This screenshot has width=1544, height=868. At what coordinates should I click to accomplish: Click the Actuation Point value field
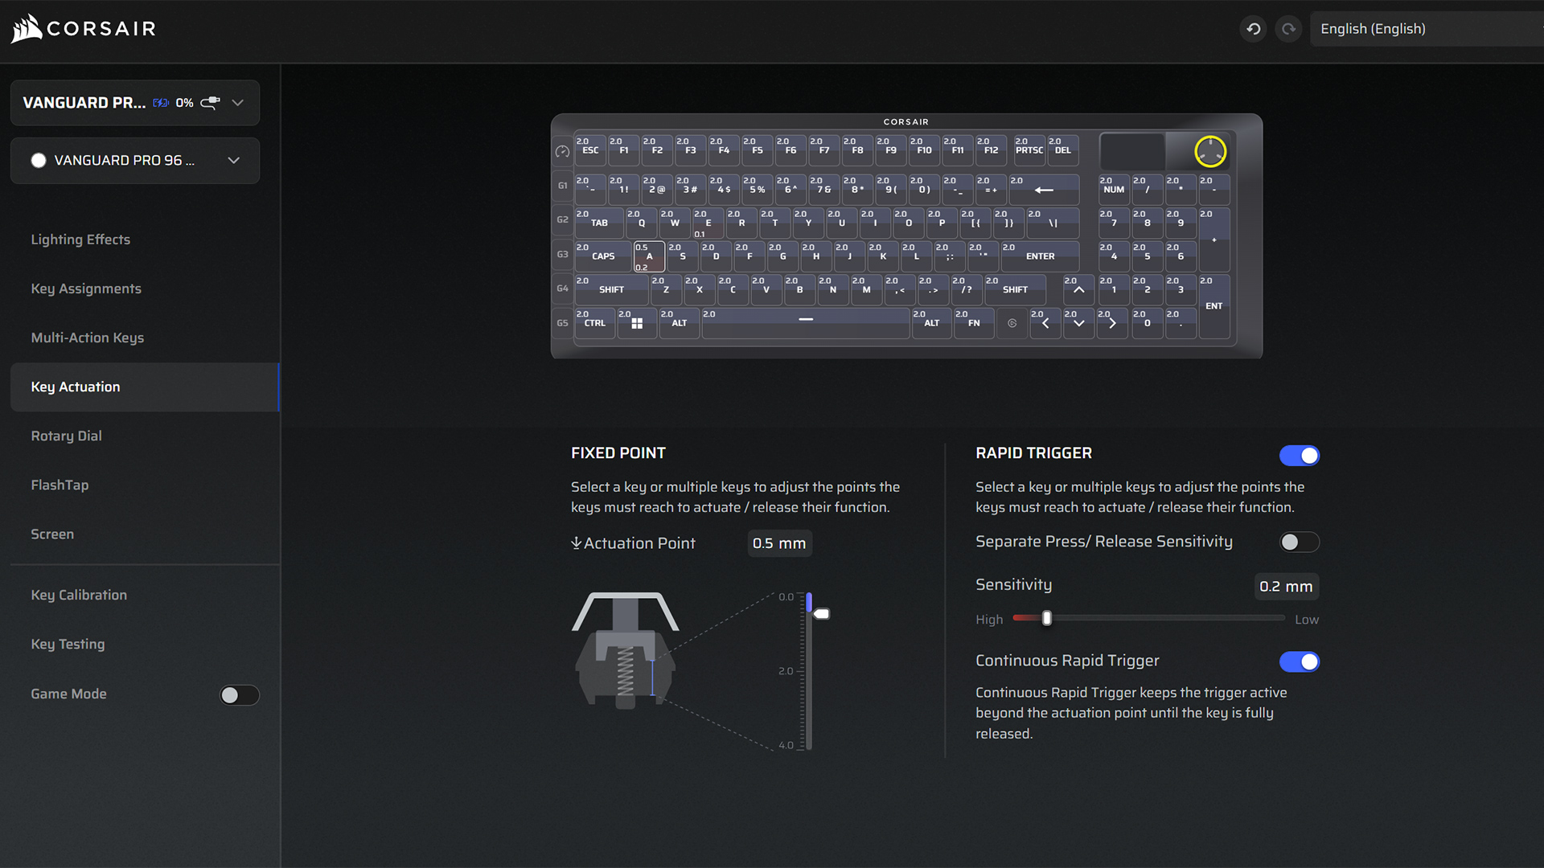778,543
